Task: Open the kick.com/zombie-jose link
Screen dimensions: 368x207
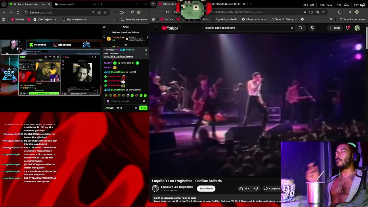Action: pyautogui.click(x=118, y=57)
